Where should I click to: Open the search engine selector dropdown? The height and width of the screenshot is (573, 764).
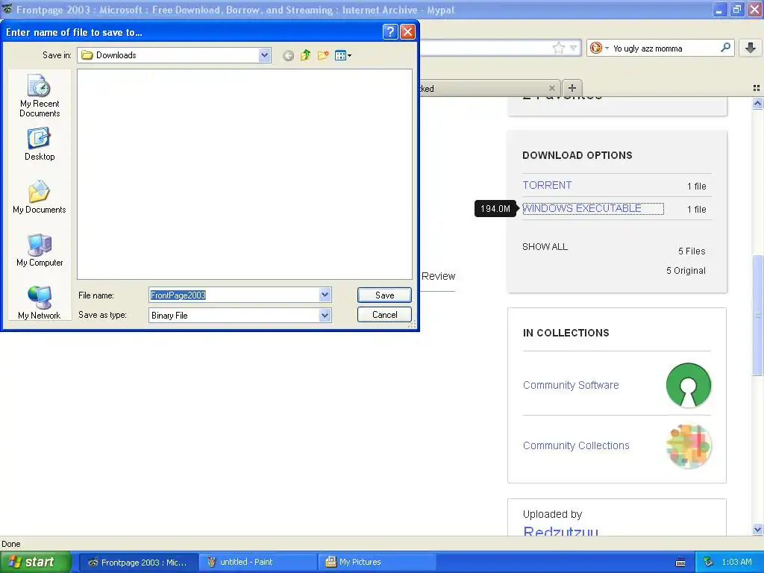coord(599,48)
